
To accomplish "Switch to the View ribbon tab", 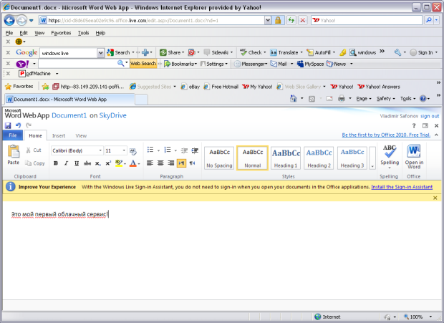I will 81,136.
